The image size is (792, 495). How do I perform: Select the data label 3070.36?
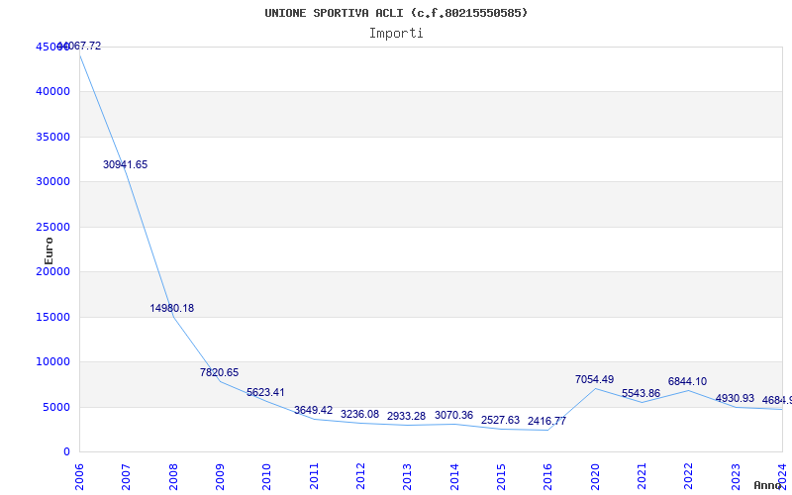click(x=453, y=415)
